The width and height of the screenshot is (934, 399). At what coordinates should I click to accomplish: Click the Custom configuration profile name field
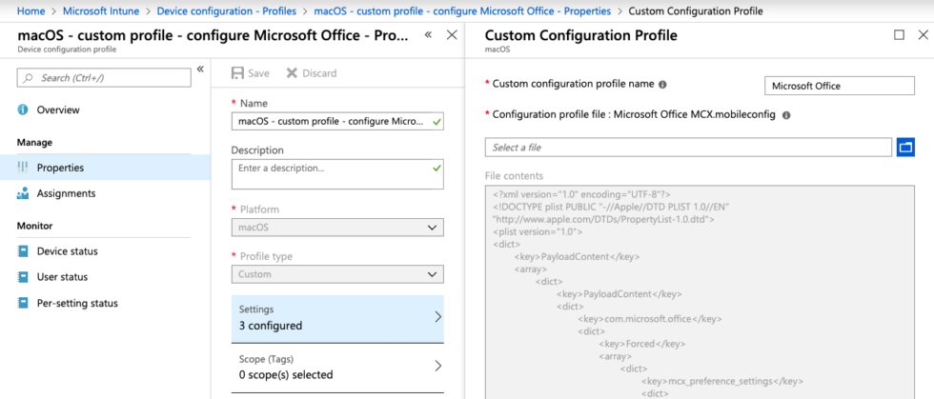click(839, 86)
